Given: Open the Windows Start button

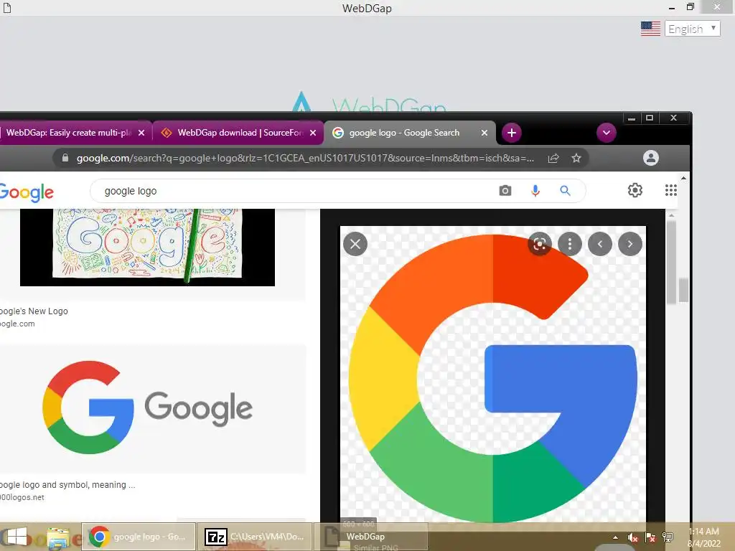Looking at the screenshot, I should pyautogui.click(x=17, y=537).
